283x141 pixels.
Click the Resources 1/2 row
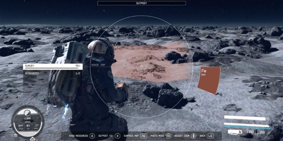pos(53,73)
